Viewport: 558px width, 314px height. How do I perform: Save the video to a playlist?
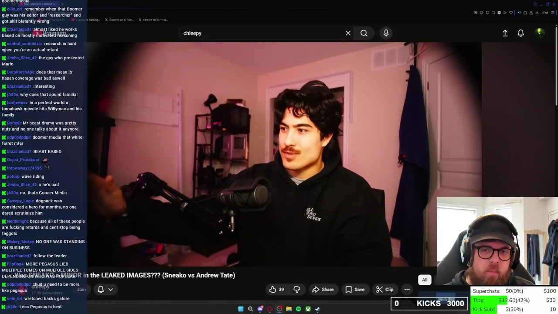coord(354,290)
